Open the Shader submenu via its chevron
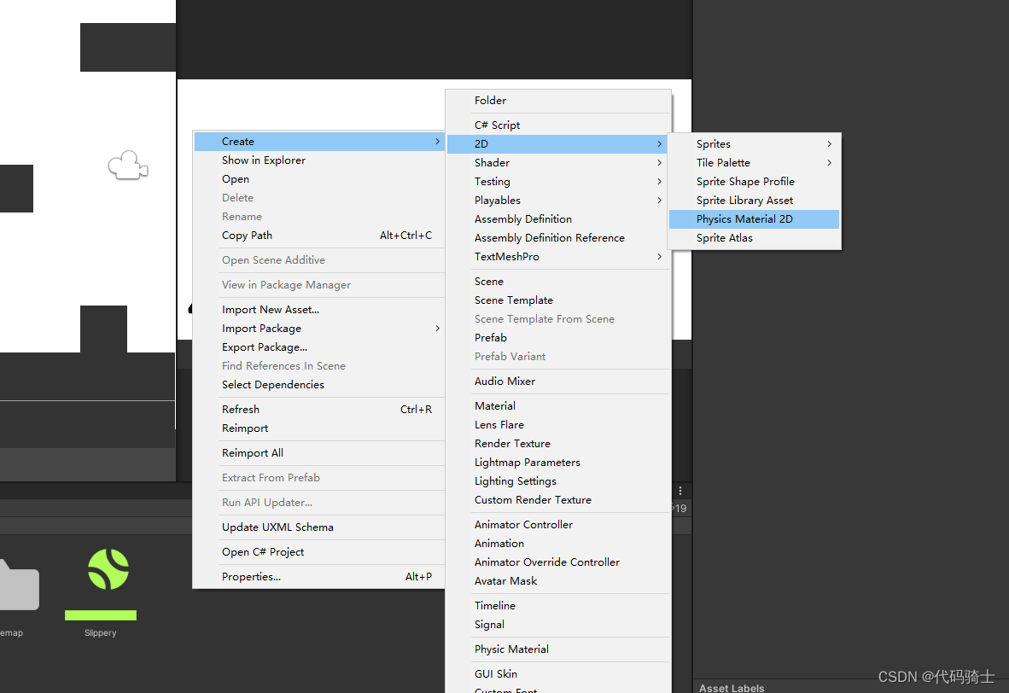Screen dimensions: 1009x693 point(659,162)
